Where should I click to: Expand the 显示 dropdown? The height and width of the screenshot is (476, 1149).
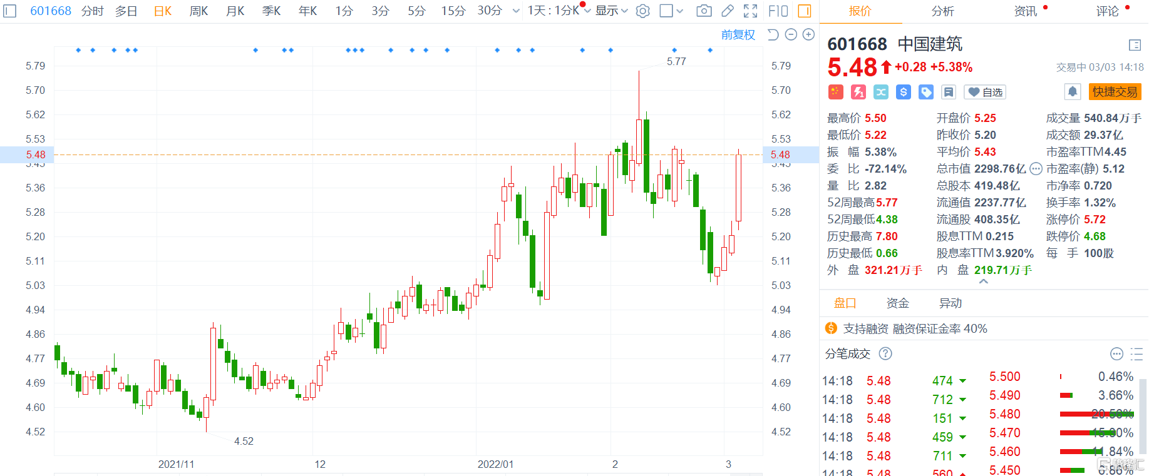[x=611, y=11]
